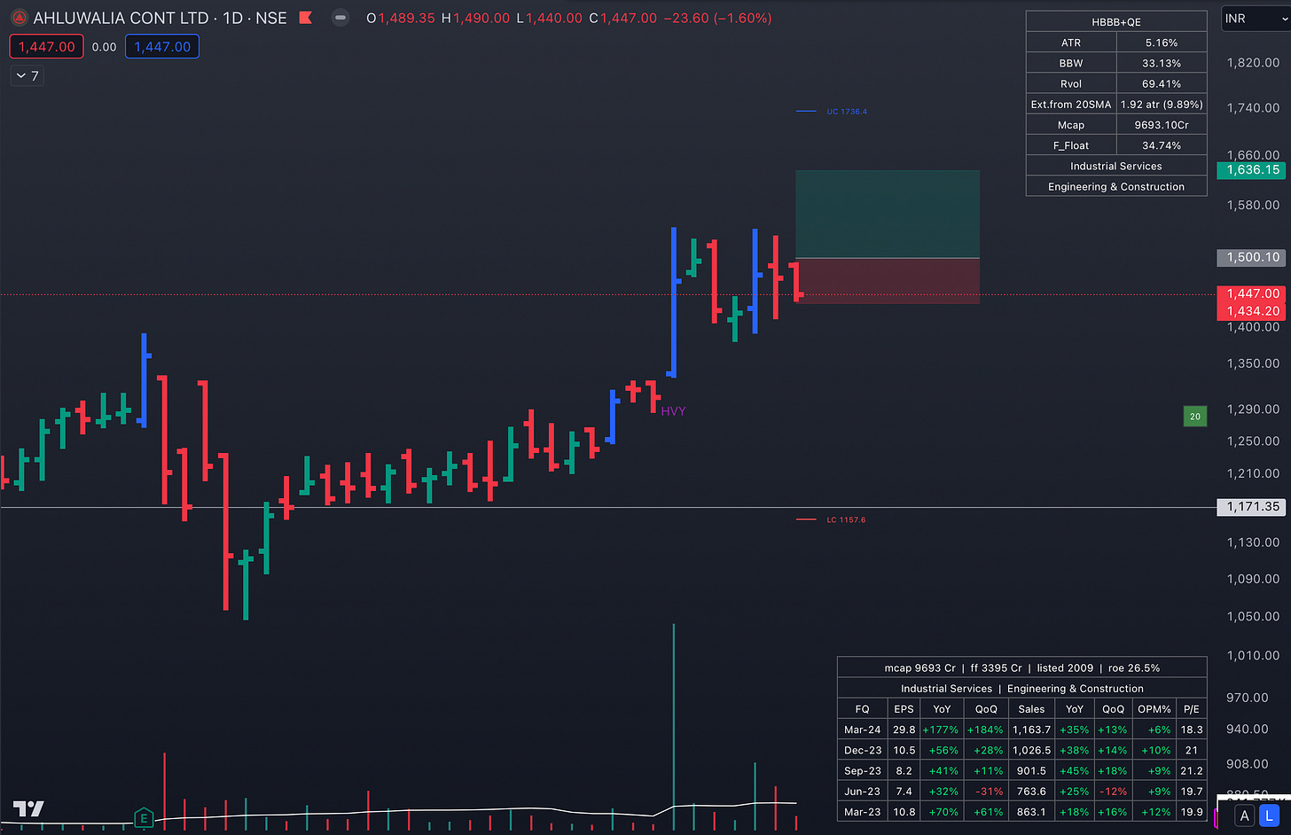1291x835 pixels.
Task: Click the Sales column header
Action: click(x=1031, y=709)
